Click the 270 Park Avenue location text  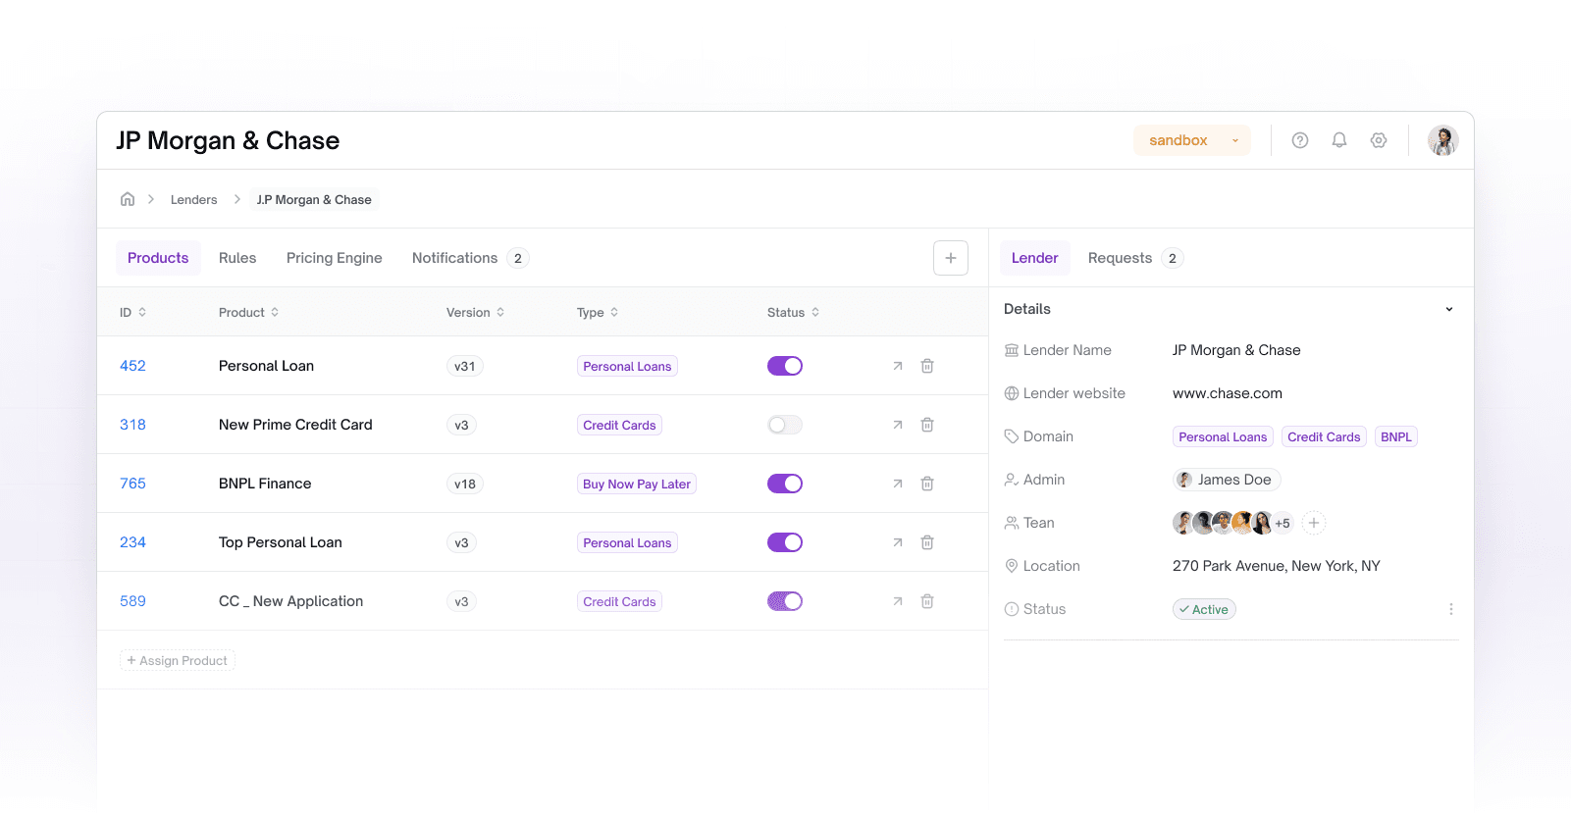click(x=1277, y=566)
